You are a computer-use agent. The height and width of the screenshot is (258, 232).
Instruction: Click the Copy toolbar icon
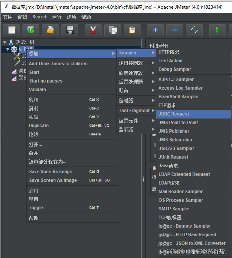pyautogui.click(x=113, y=30)
